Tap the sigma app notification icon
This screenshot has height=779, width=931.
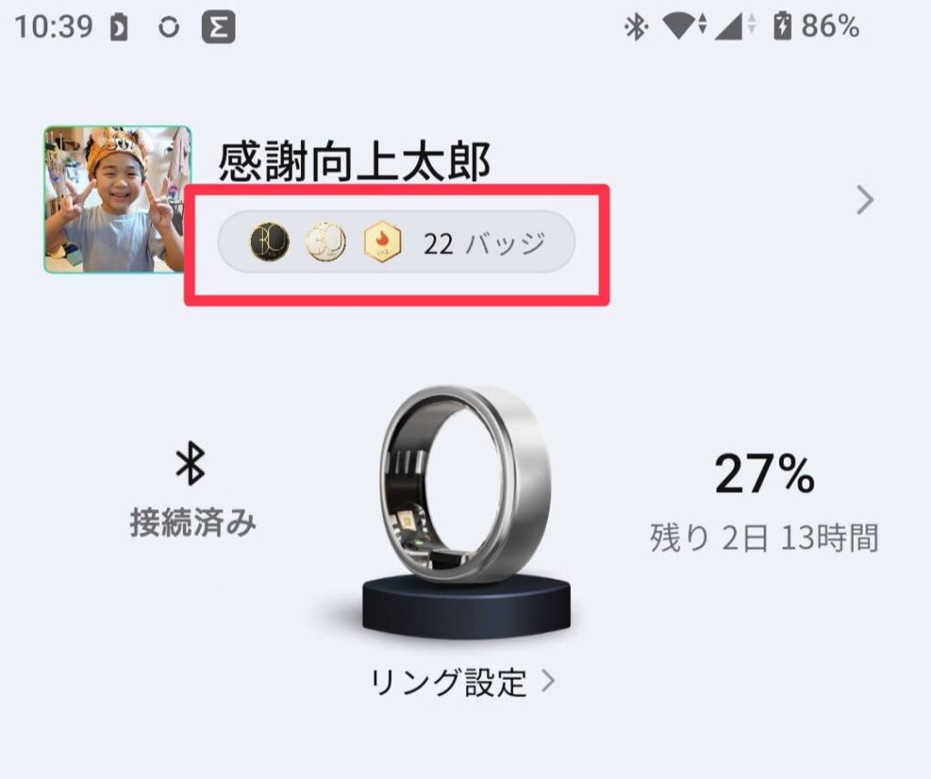tap(218, 27)
